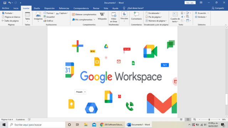The height and width of the screenshot is (128, 228).
Task: Select the Google Workspace image
Action: pyautogui.click(x=121, y=77)
